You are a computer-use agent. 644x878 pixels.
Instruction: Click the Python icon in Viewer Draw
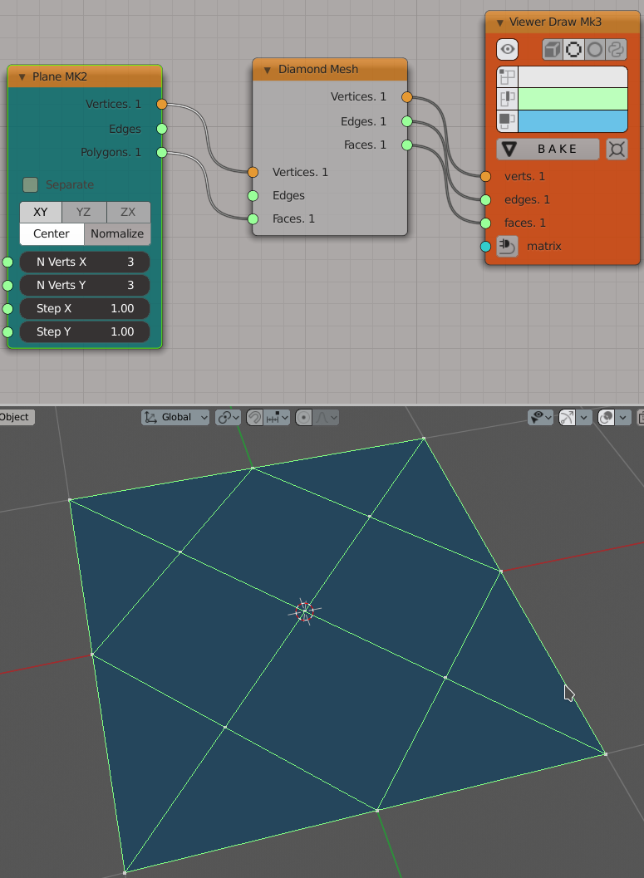click(616, 50)
